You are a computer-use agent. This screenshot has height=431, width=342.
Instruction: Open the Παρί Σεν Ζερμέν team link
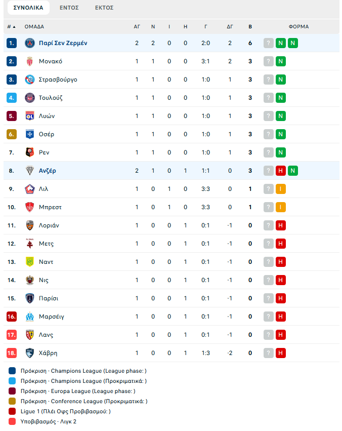click(x=63, y=43)
